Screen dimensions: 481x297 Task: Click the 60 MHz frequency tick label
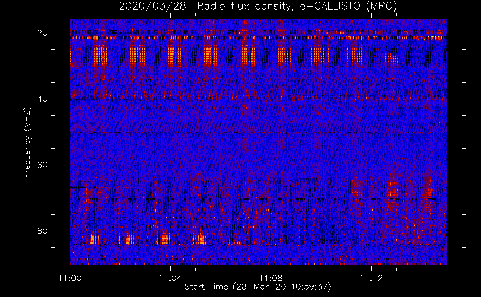pyautogui.click(x=43, y=165)
